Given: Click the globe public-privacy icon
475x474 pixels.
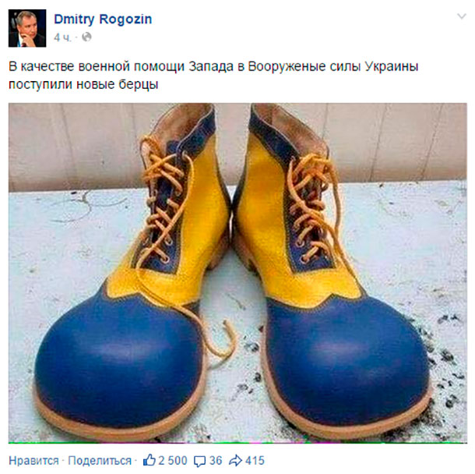Looking at the screenshot, I should click(86, 37).
